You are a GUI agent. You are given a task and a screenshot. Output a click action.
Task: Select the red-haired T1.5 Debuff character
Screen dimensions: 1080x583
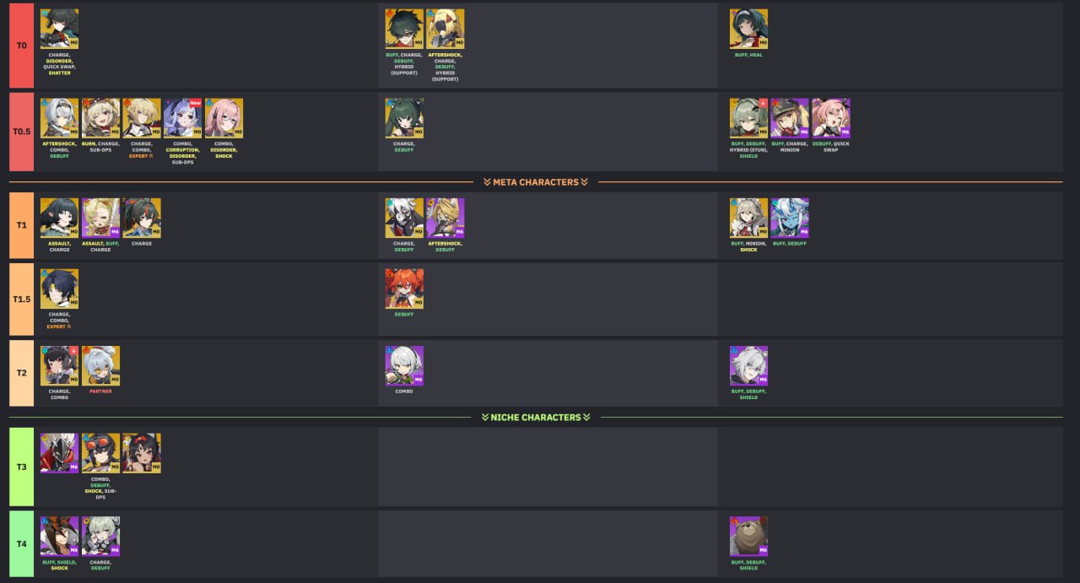404,289
